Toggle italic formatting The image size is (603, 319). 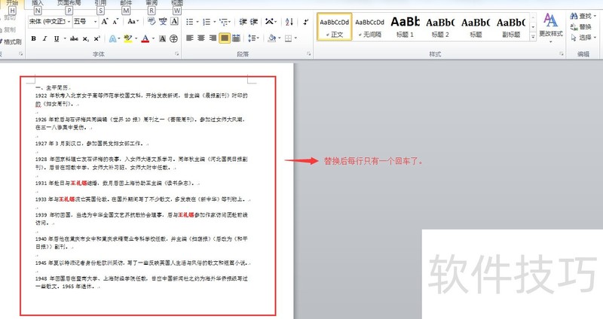click(45, 38)
